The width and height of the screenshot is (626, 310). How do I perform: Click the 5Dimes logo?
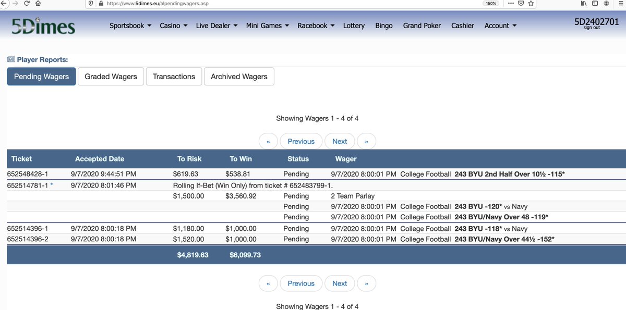(x=43, y=26)
